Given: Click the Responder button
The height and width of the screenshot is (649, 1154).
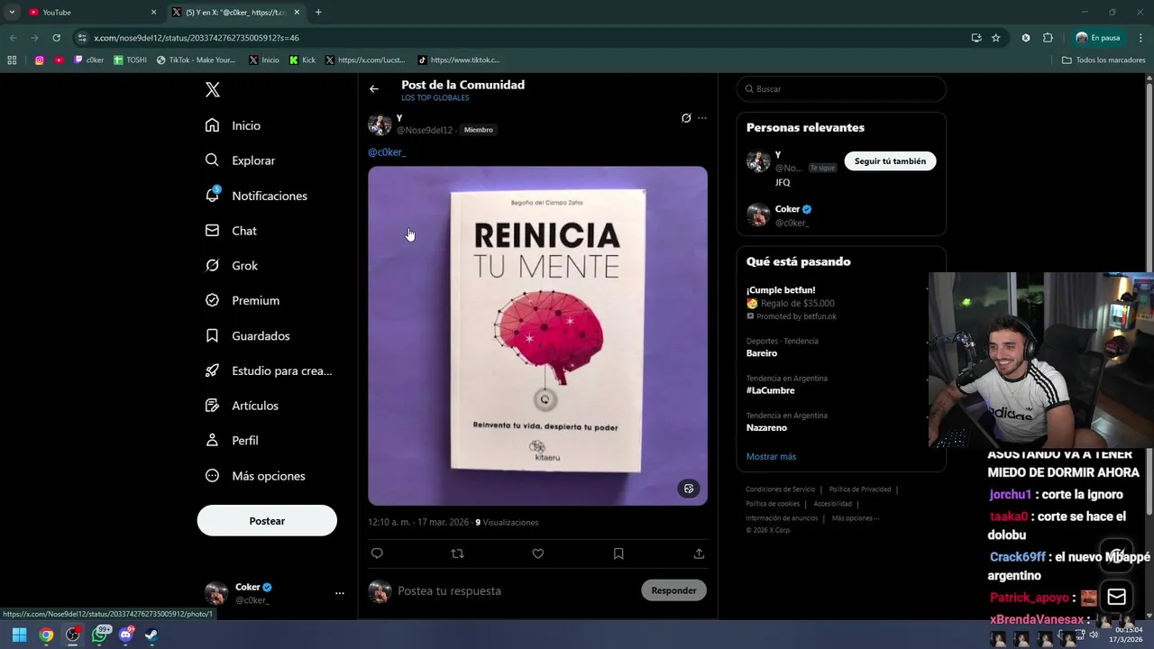Looking at the screenshot, I should click(673, 590).
